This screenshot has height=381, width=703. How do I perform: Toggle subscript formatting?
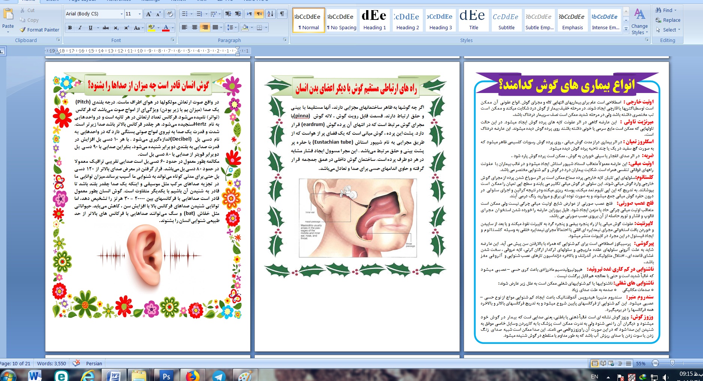(116, 28)
